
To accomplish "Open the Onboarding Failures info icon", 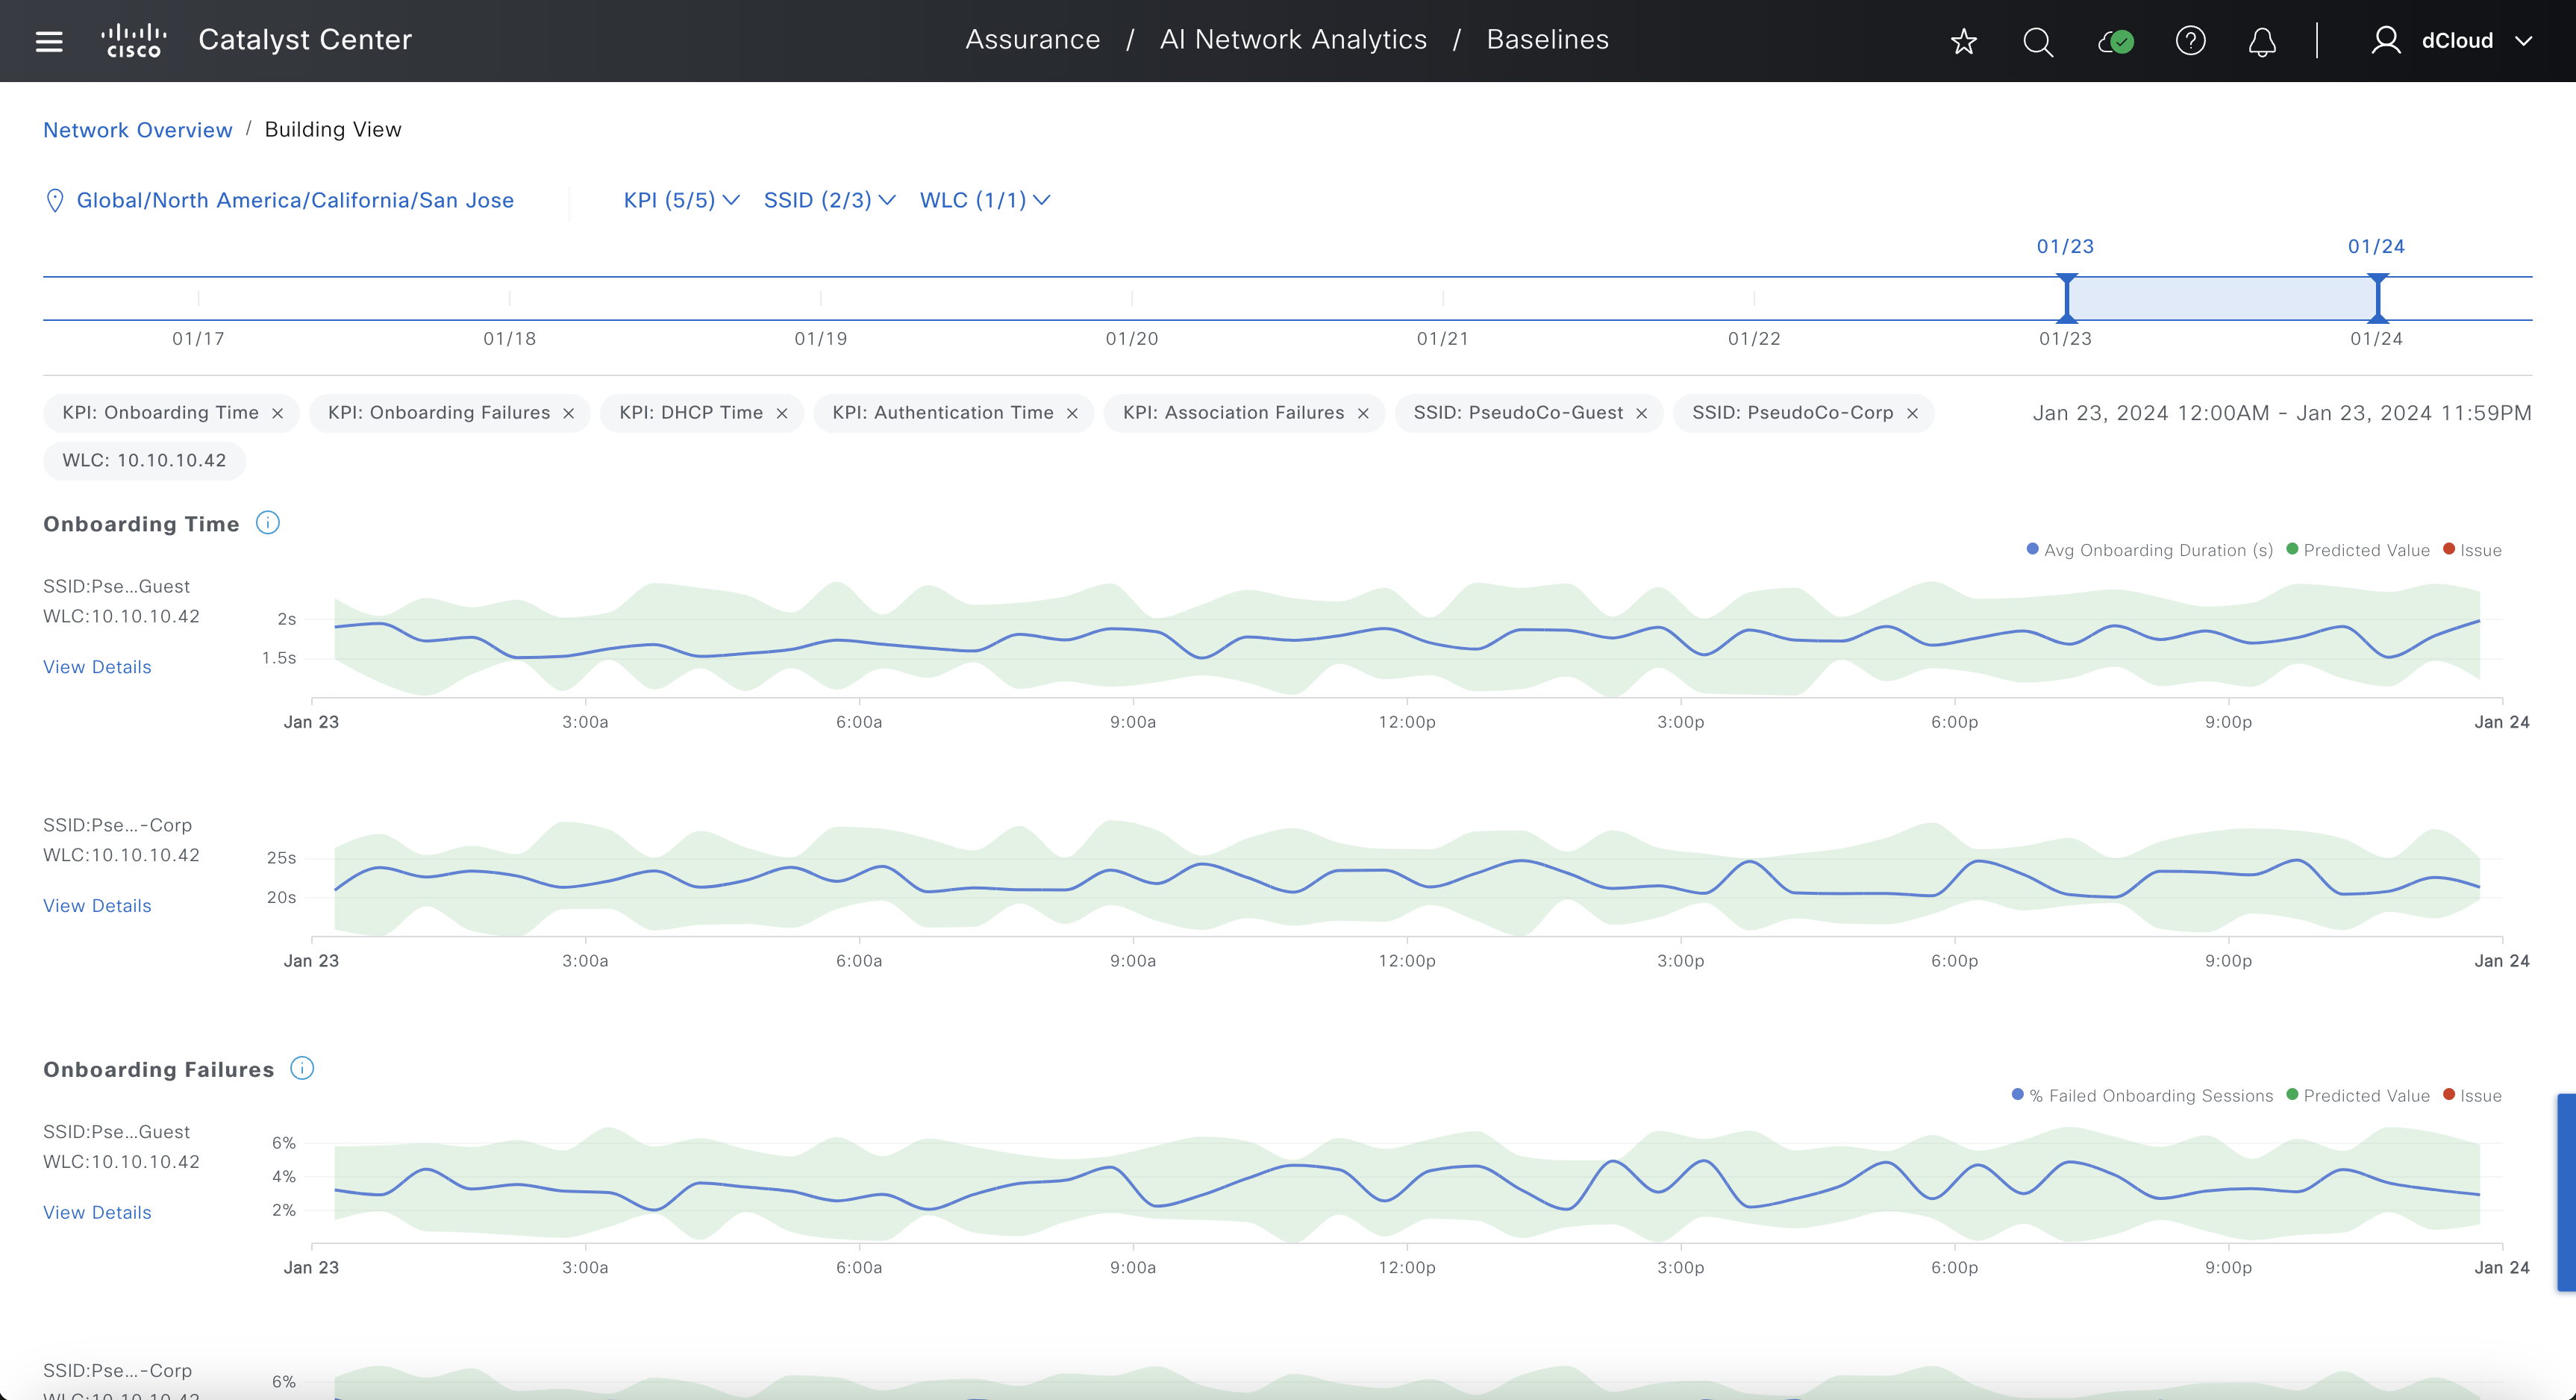I will 302,1068.
